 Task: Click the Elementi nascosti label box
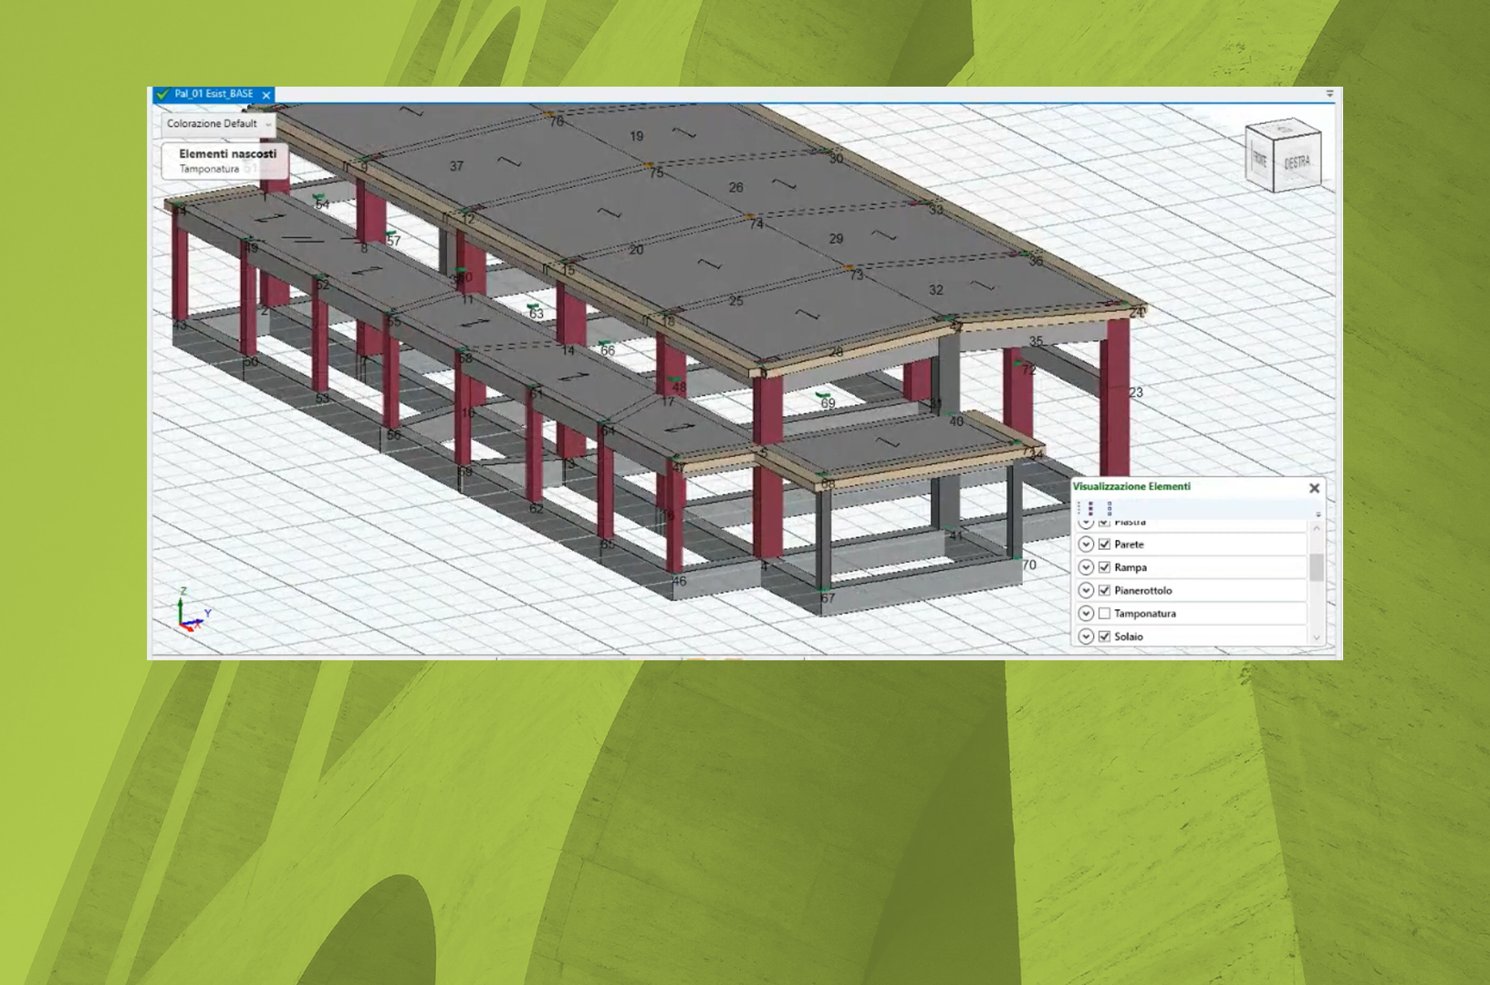pyautogui.click(x=226, y=161)
